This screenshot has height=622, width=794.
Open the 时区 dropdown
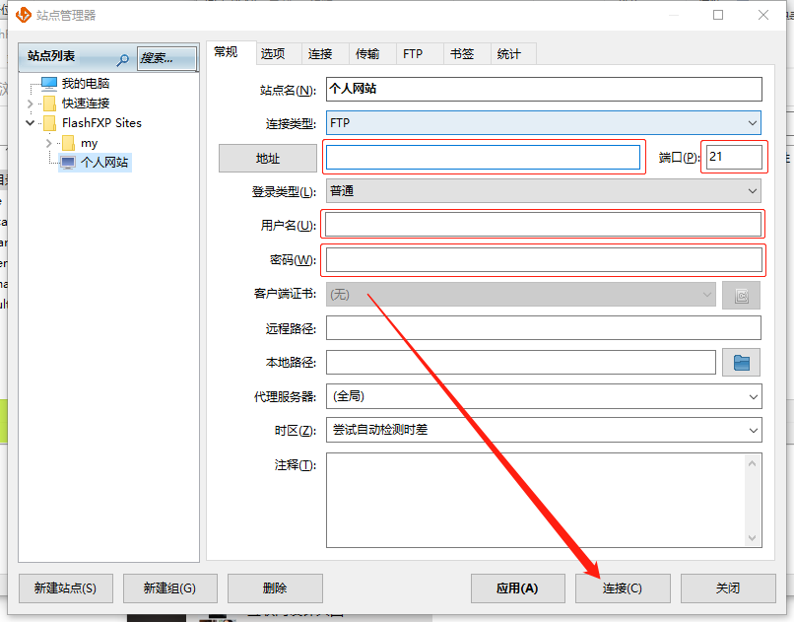coord(543,431)
